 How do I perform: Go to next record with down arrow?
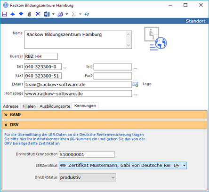coord(21,14)
